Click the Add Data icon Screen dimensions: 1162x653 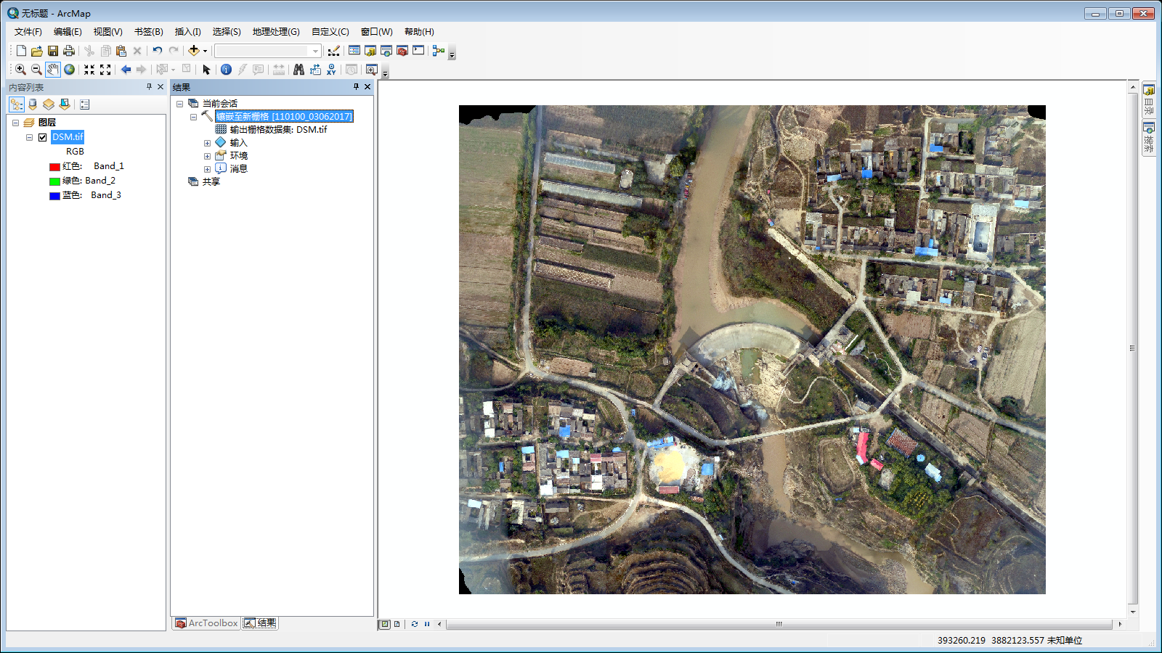[193, 51]
